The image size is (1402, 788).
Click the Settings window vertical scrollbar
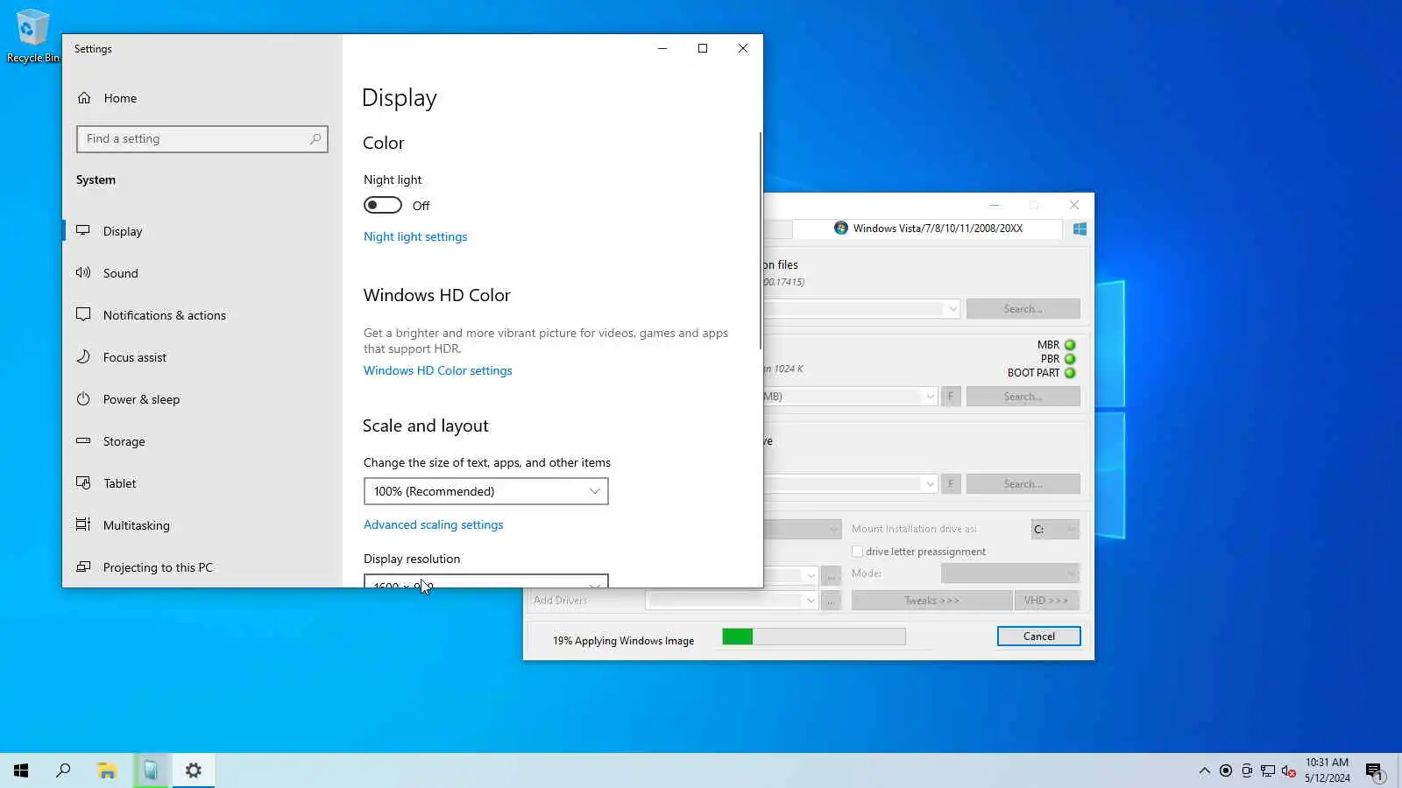click(760, 241)
